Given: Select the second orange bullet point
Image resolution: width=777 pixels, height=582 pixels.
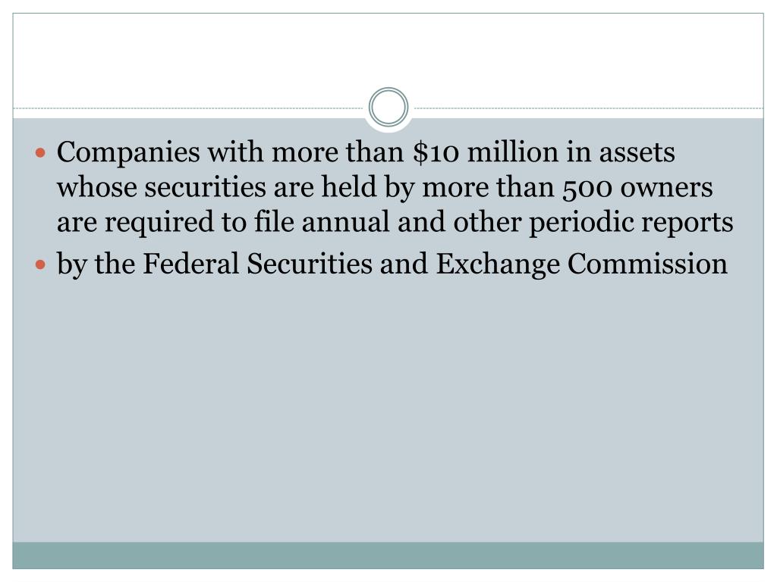Looking at the screenshot, I should [x=41, y=264].
